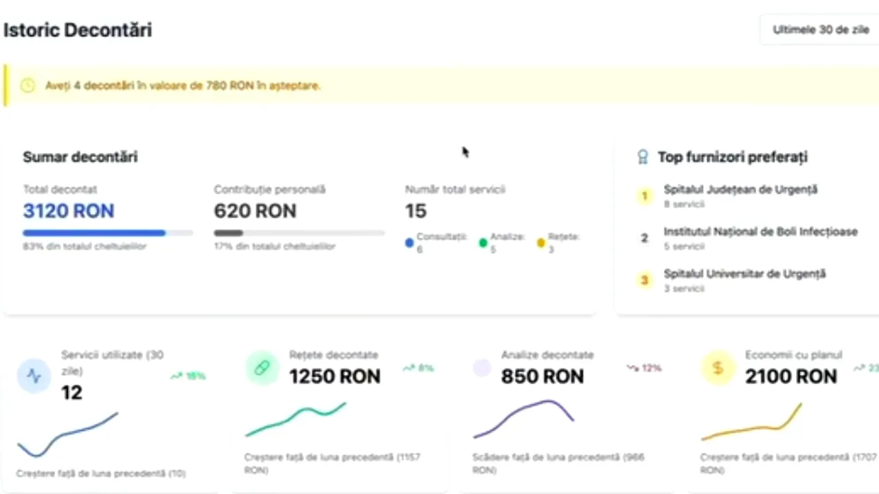This screenshot has width=879, height=494.
Task: Click the Servicii utilizate trend line chart
Action: coord(67,435)
